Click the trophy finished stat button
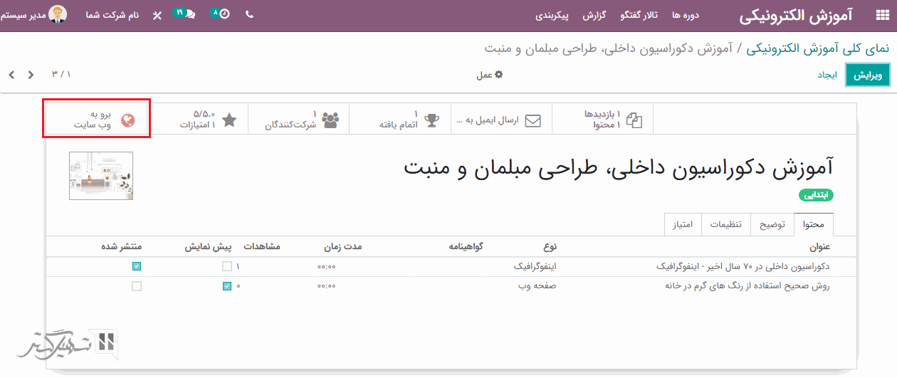The height and width of the screenshot is (378, 897). (431, 120)
